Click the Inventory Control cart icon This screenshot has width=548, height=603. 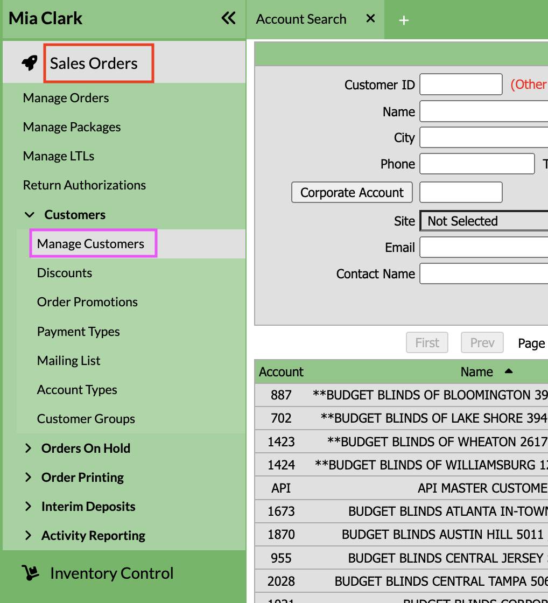click(30, 573)
